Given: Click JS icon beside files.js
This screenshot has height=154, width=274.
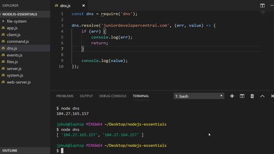Looking at the screenshot, I should coord(3,62).
